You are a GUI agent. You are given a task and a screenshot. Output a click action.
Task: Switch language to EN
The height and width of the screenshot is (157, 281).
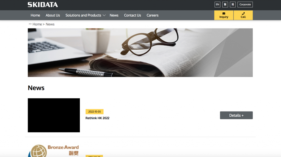coord(217,4)
